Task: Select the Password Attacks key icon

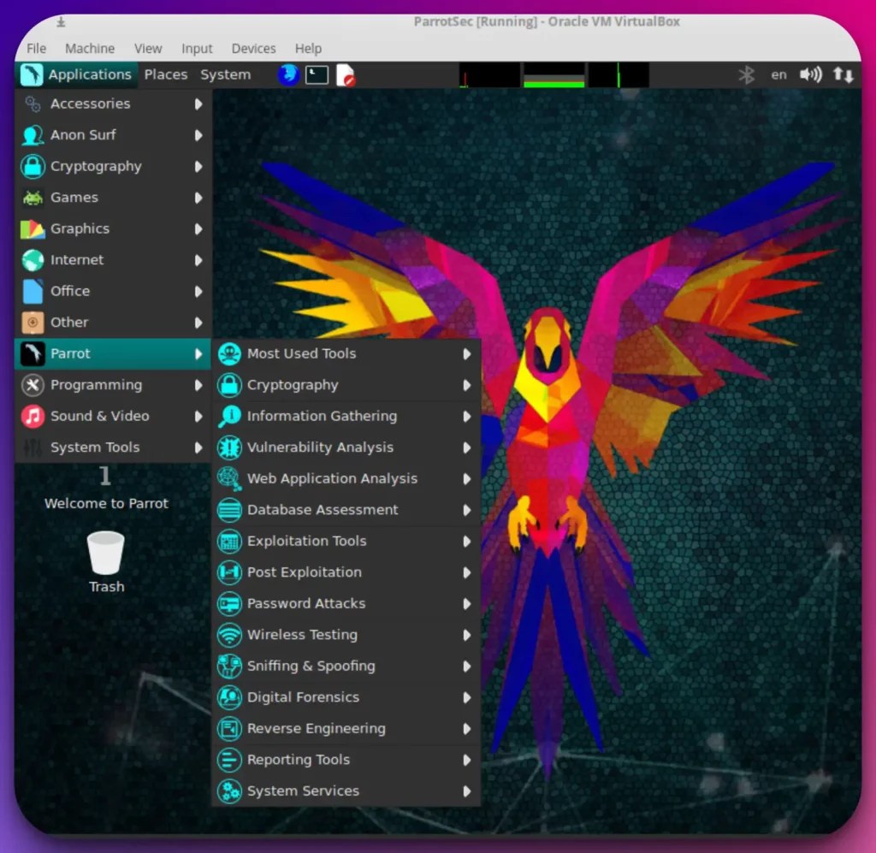Action: 228,603
